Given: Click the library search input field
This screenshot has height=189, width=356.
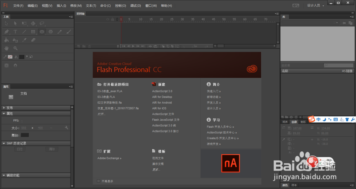Looking at the screenshot, I should point(339,65).
